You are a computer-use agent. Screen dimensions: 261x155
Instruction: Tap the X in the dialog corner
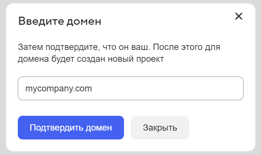click(238, 16)
